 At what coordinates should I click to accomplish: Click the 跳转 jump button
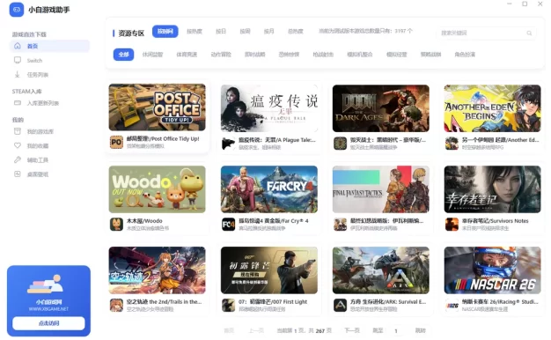click(x=420, y=330)
